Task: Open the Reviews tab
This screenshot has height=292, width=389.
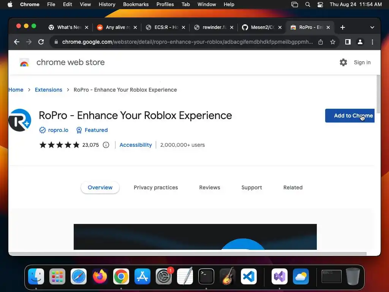Action: tap(210, 187)
